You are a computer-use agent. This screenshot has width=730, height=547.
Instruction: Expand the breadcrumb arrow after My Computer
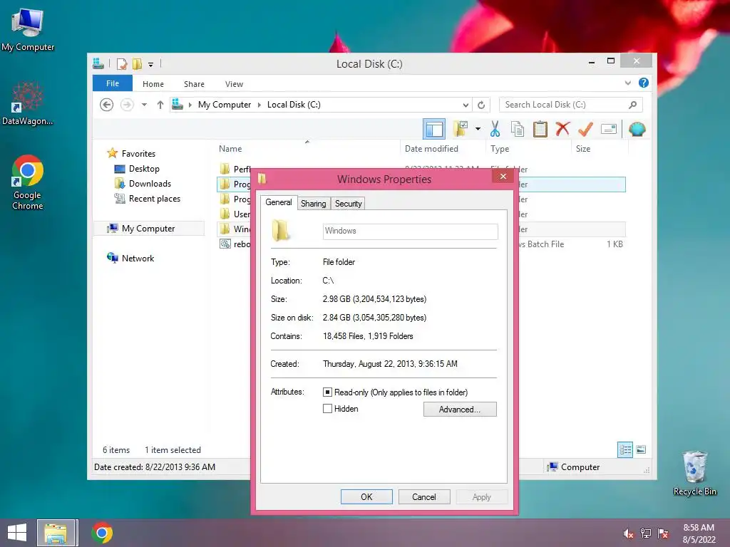point(259,105)
